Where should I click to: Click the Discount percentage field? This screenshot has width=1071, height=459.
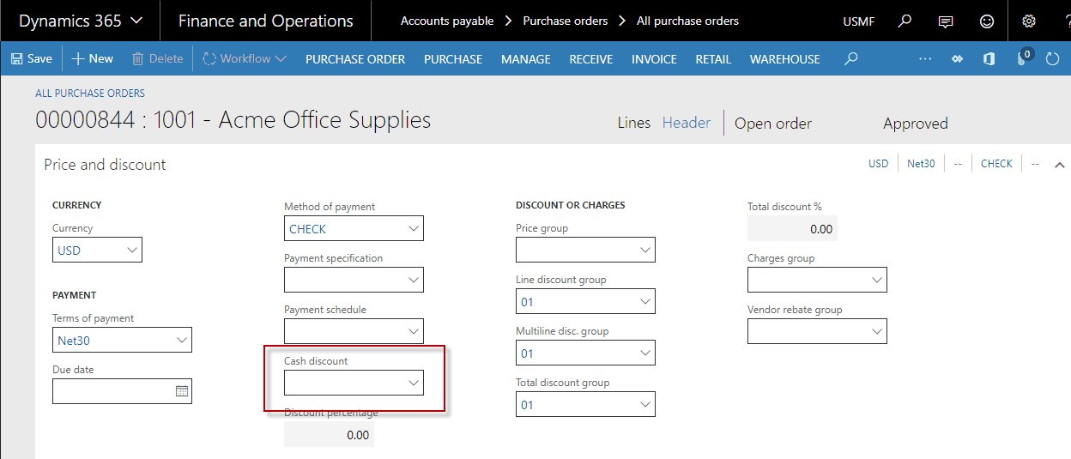(x=329, y=435)
